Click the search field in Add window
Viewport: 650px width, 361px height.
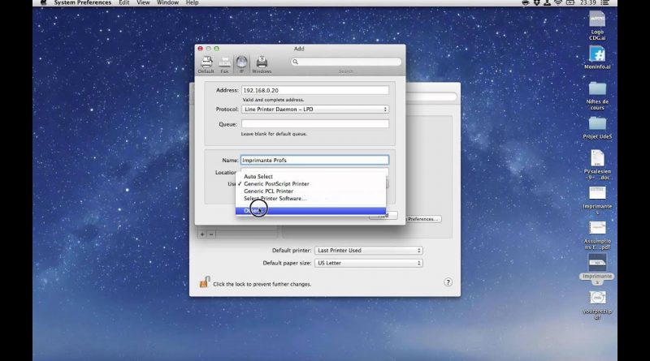pos(346,62)
